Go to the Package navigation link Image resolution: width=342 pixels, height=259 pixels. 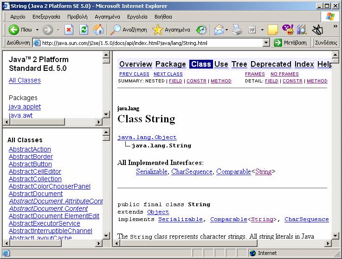click(x=171, y=64)
